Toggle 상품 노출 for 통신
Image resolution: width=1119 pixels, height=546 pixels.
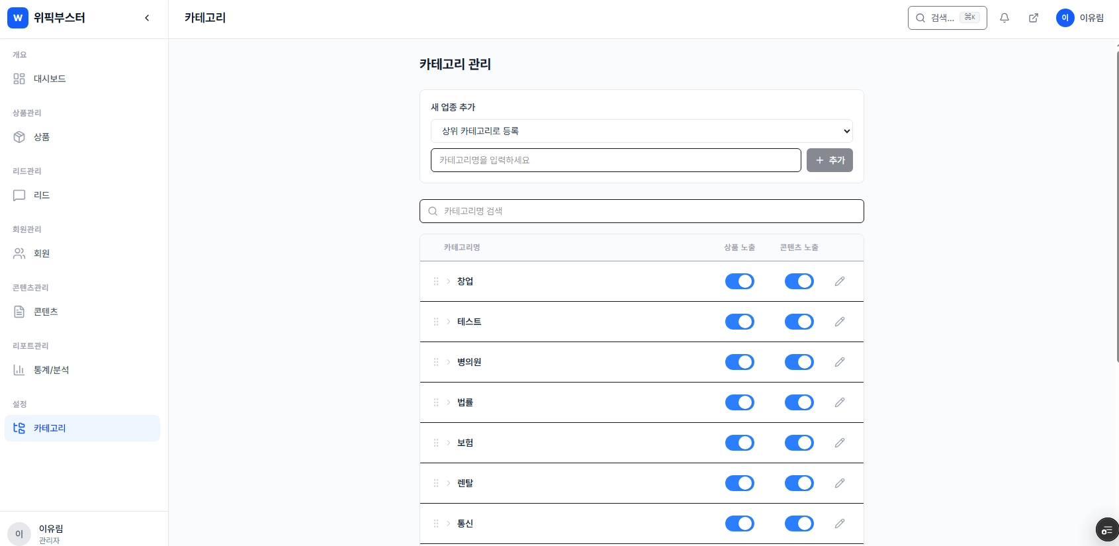[740, 523]
